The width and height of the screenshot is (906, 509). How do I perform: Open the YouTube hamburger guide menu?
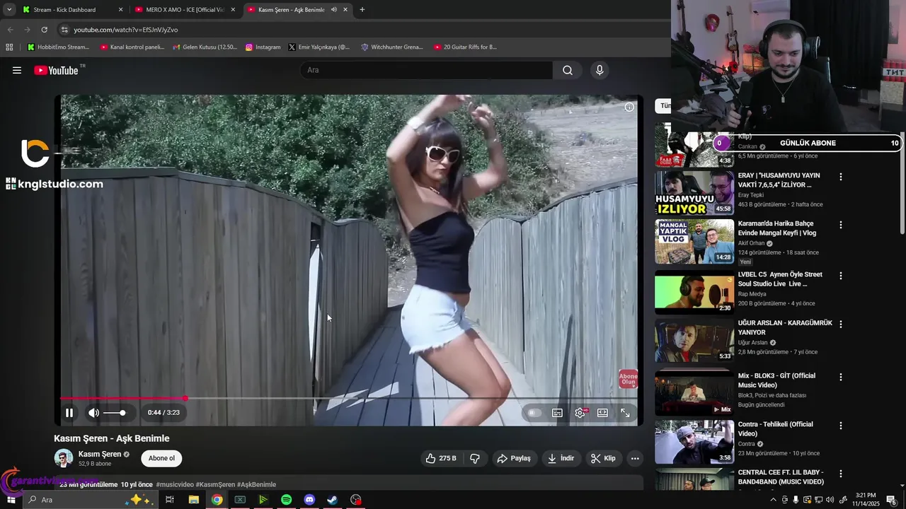click(x=17, y=70)
